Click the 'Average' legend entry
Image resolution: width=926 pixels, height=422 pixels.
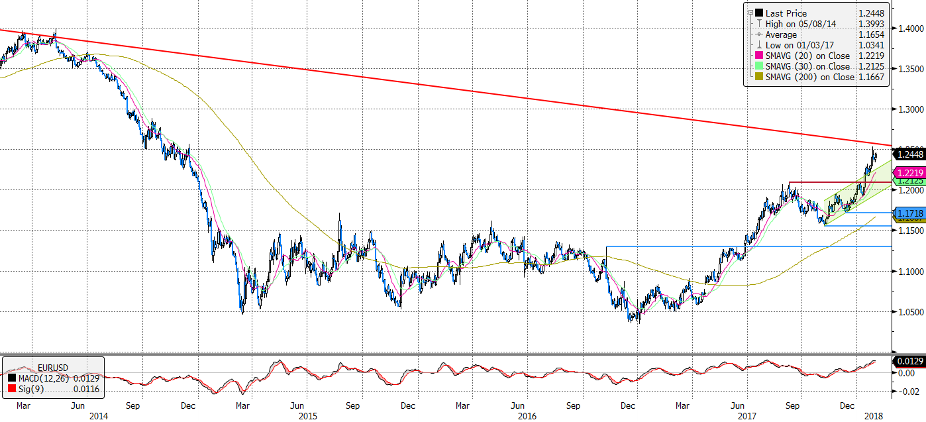(782, 34)
